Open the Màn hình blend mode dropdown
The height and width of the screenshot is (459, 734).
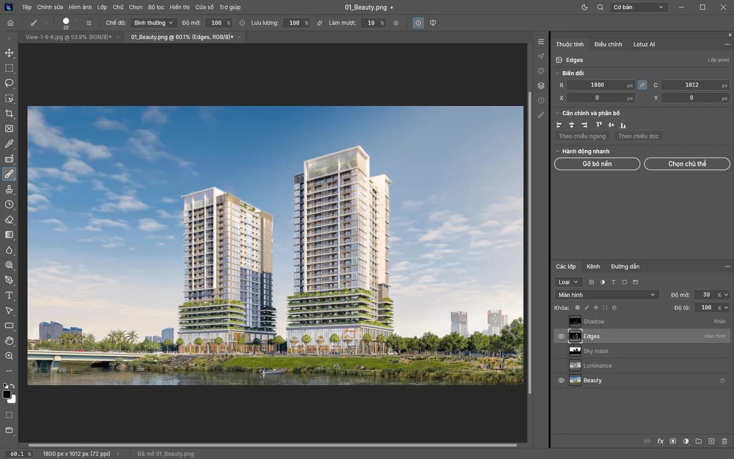[x=607, y=295]
